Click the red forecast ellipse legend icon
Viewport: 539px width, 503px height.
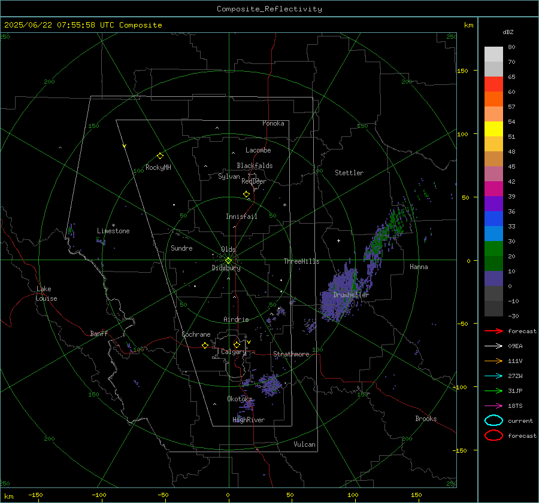pos(493,435)
